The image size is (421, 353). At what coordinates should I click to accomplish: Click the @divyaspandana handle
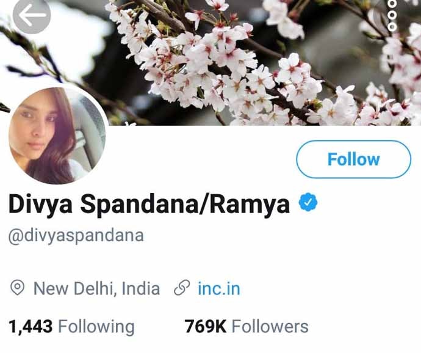point(76,236)
